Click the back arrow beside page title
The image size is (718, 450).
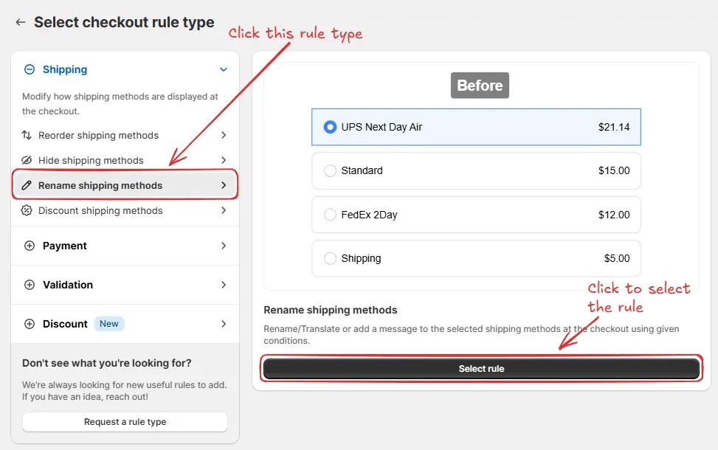click(x=20, y=22)
